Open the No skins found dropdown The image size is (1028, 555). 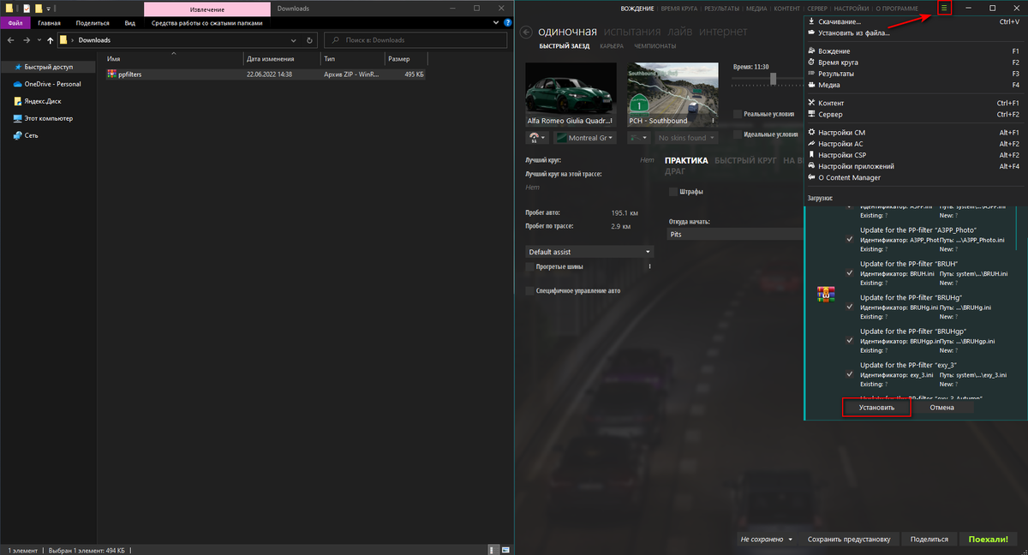point(687,138)
